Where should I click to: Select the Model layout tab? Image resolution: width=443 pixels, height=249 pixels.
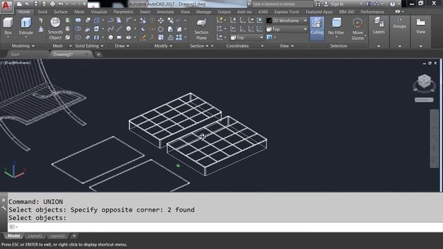[x=14, y=236]
